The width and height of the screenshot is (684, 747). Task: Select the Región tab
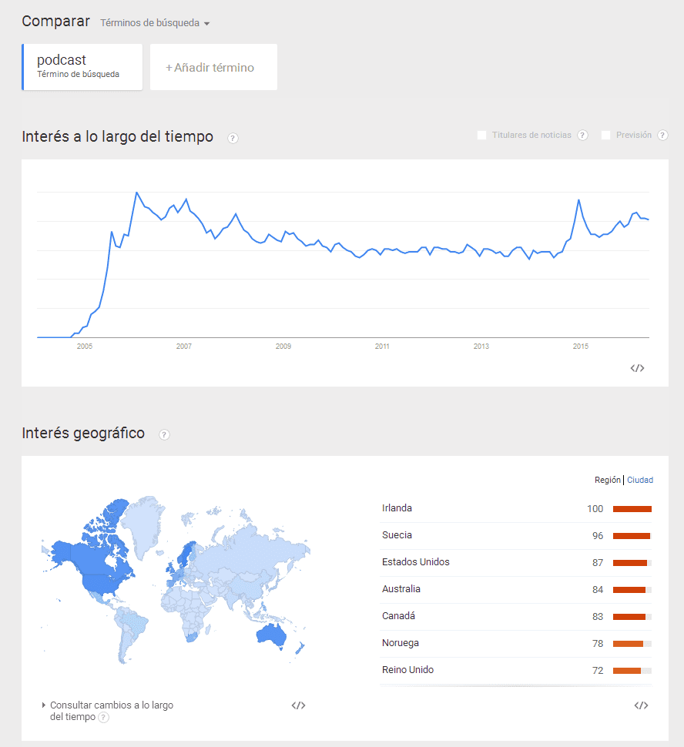click(x=607, y=480)
